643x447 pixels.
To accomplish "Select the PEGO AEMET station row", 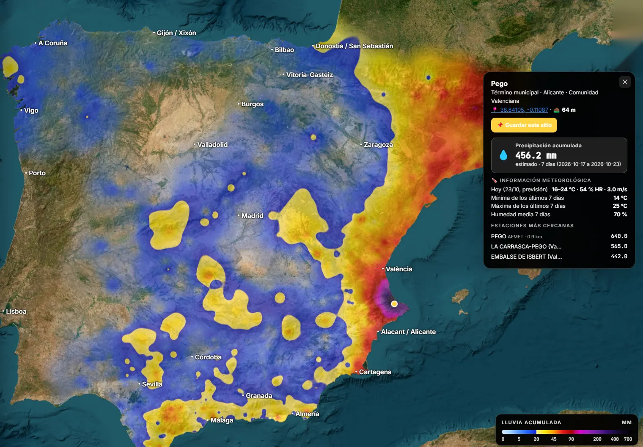I will point(559,236).
